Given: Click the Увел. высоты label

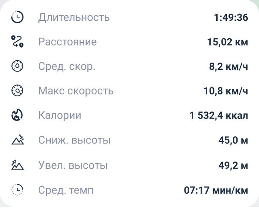Looking at the screenshot, I should pos(73,165).
